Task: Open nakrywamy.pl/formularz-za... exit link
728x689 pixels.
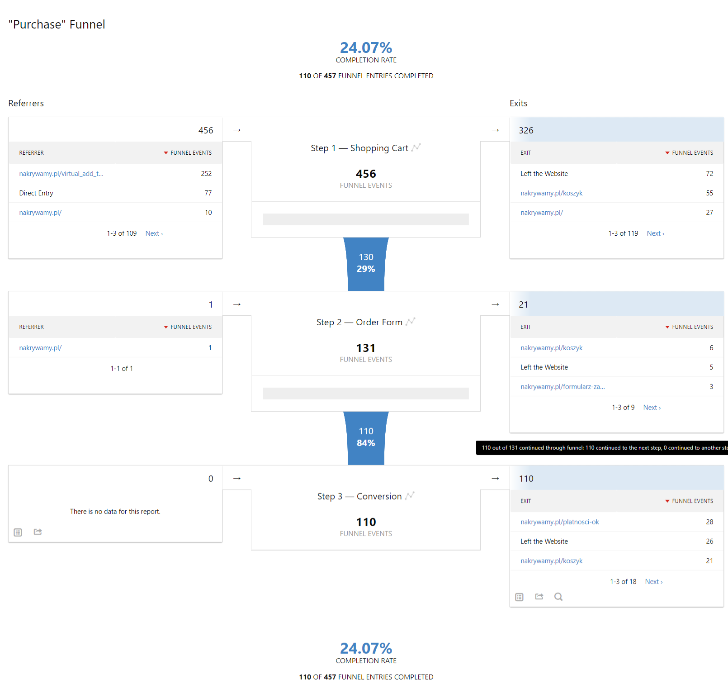Action: (563, 387)
